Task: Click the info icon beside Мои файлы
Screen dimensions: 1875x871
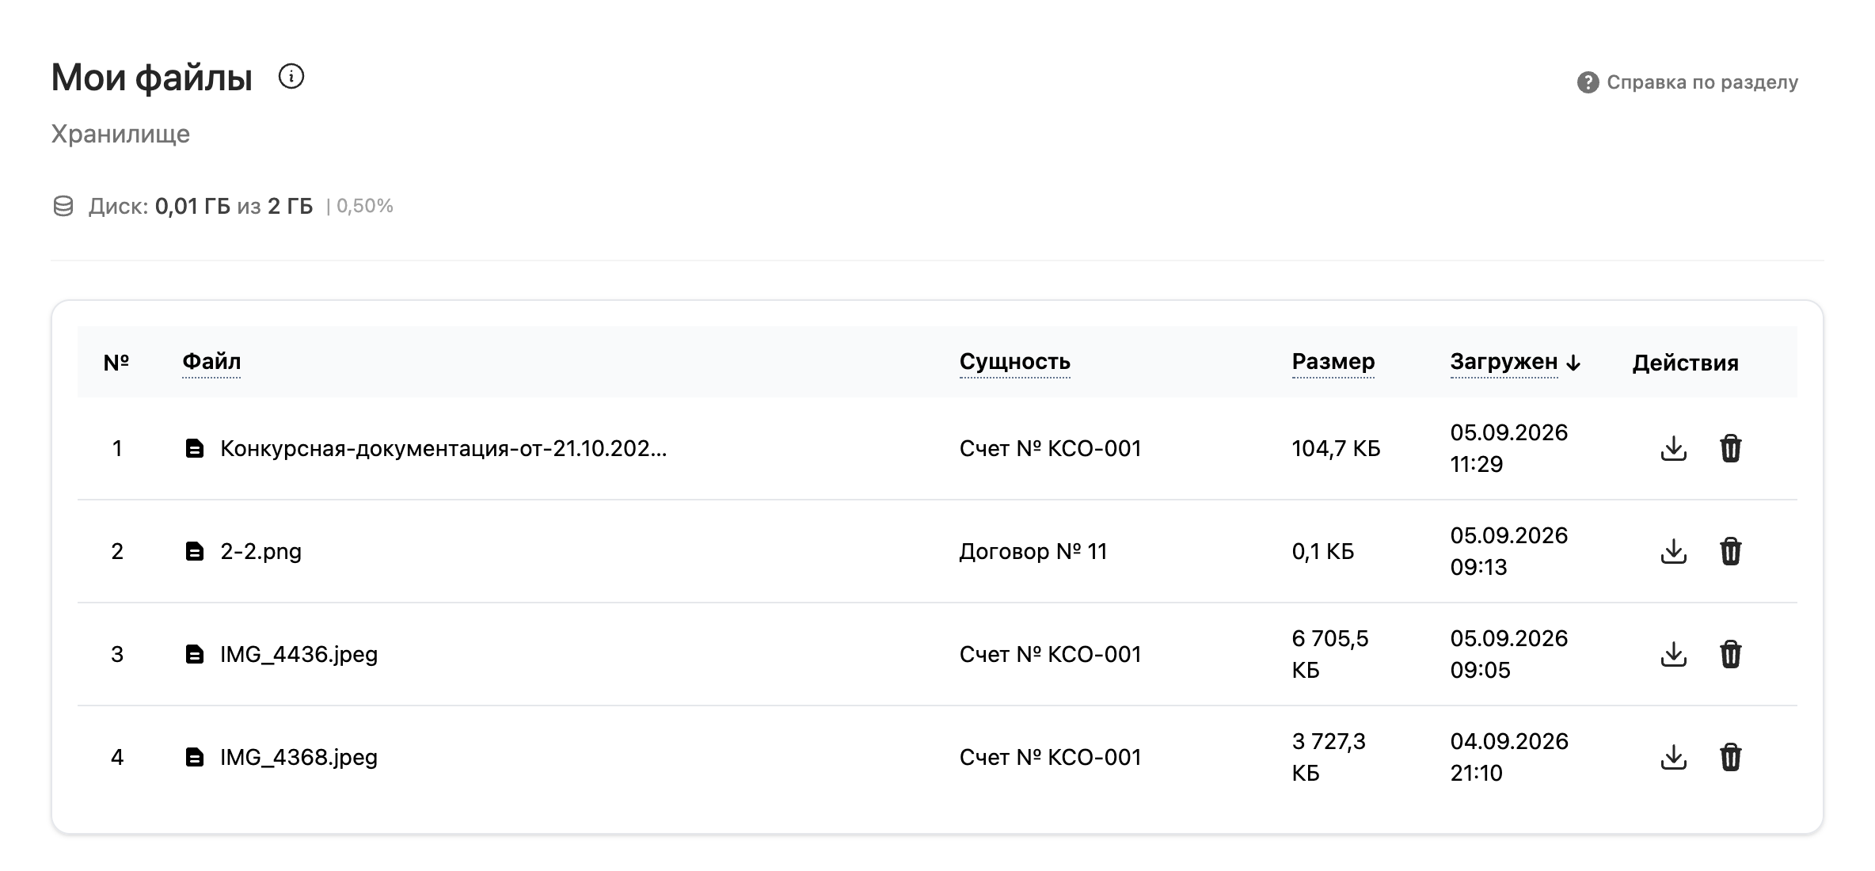Action: point(291,77)
